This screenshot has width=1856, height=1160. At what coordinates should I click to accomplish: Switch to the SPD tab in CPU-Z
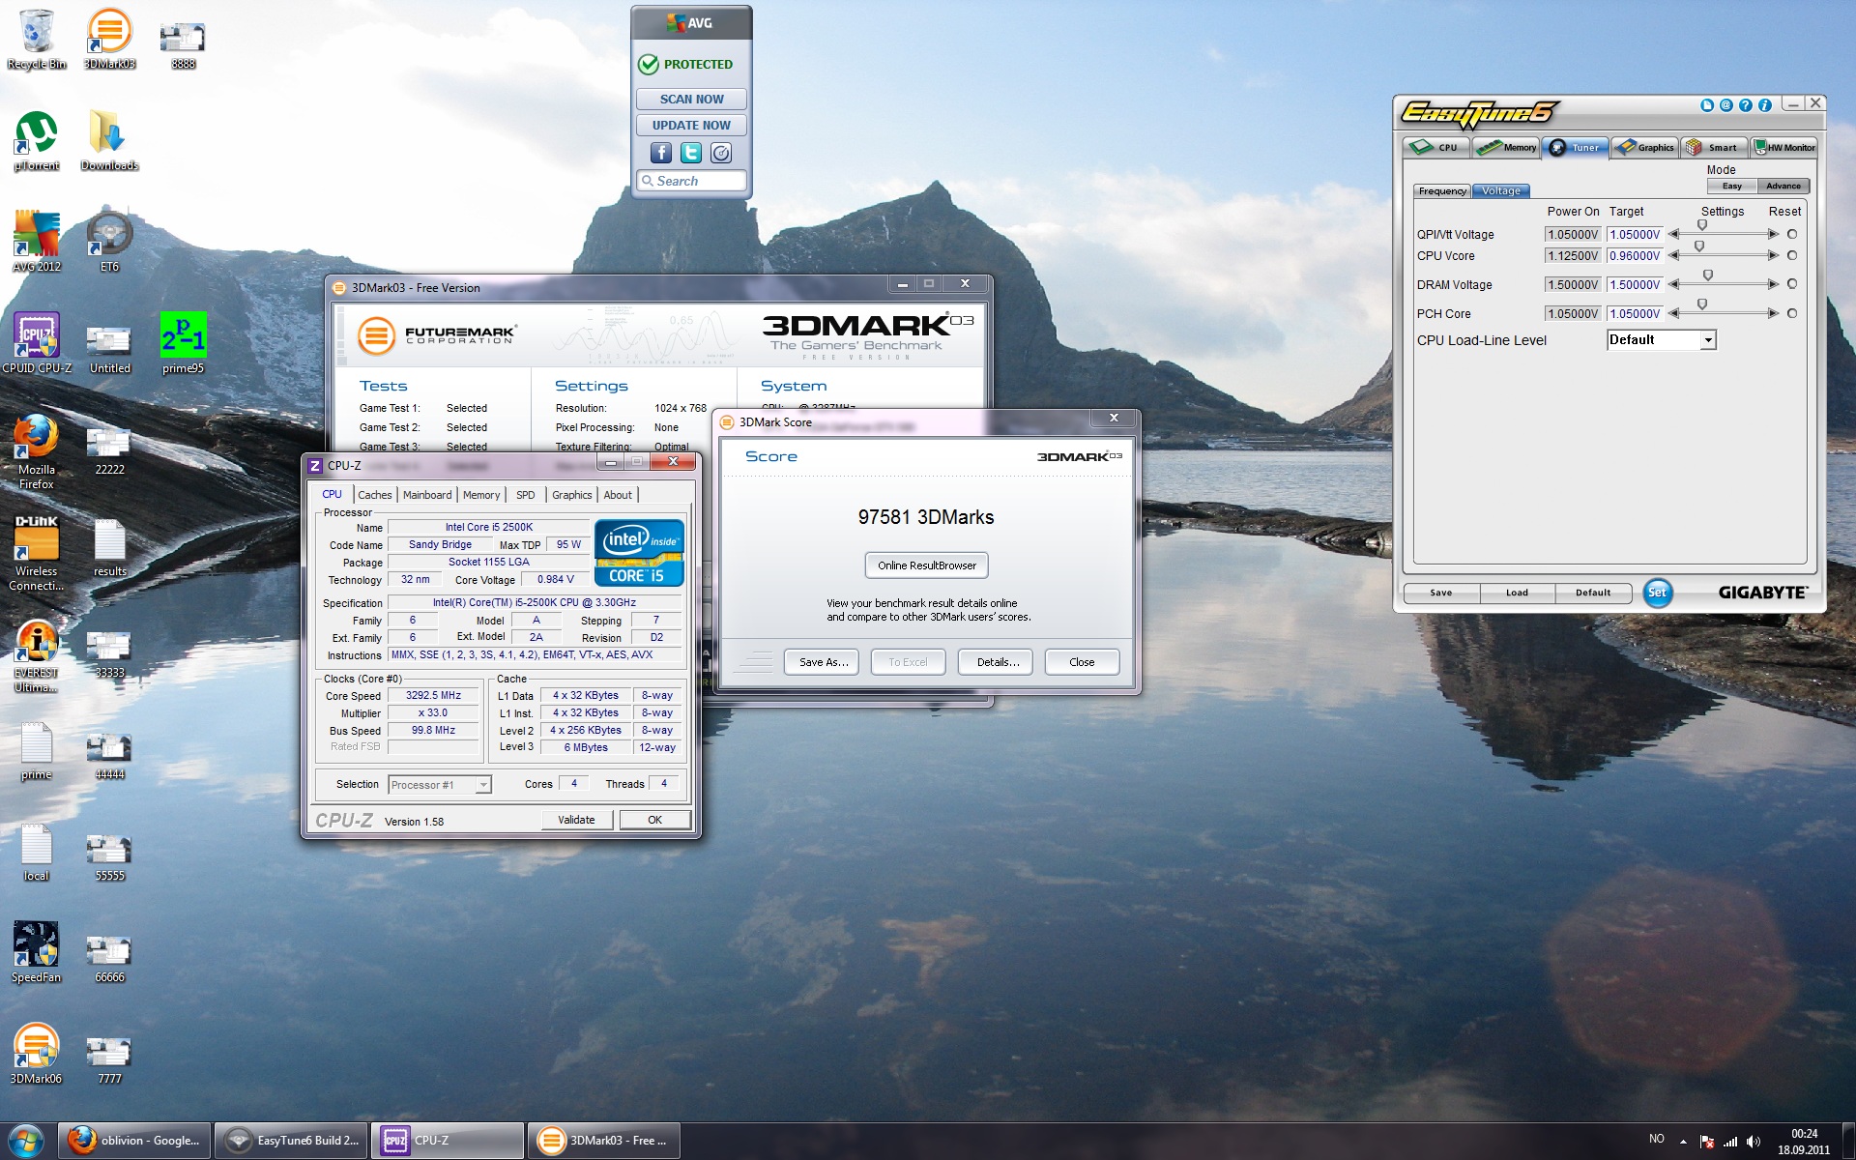point(525,495)
